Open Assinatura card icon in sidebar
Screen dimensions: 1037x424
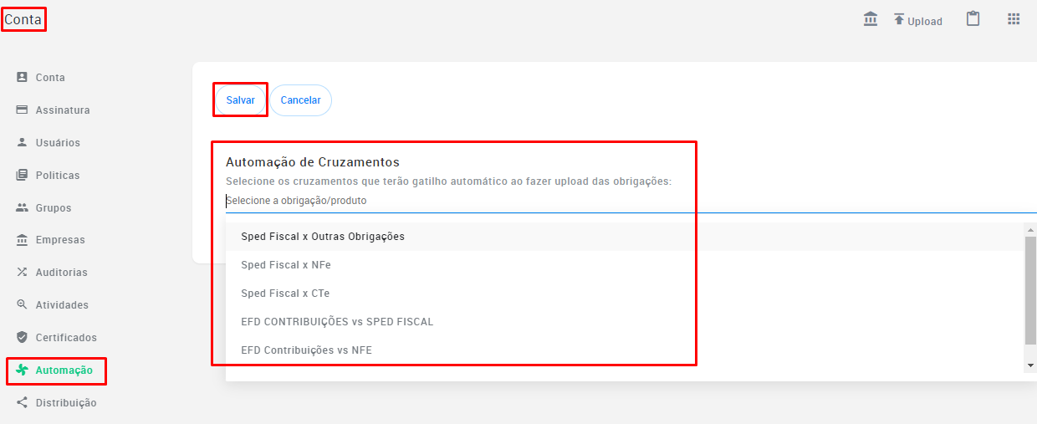click(23, 110)
